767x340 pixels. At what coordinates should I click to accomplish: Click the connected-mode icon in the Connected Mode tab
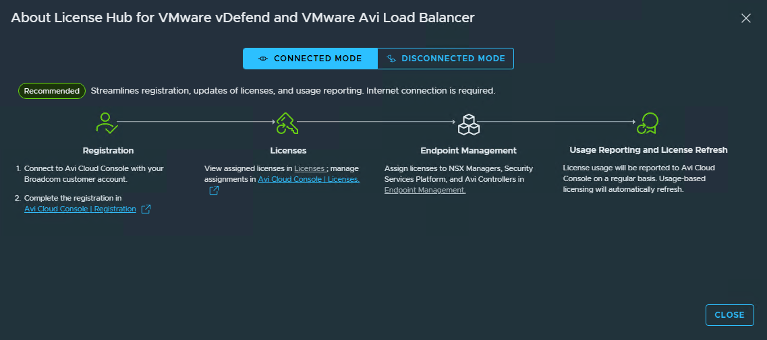[x=263, y=59]
